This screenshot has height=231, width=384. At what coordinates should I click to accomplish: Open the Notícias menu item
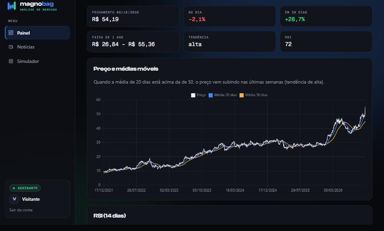coord(37,47)
